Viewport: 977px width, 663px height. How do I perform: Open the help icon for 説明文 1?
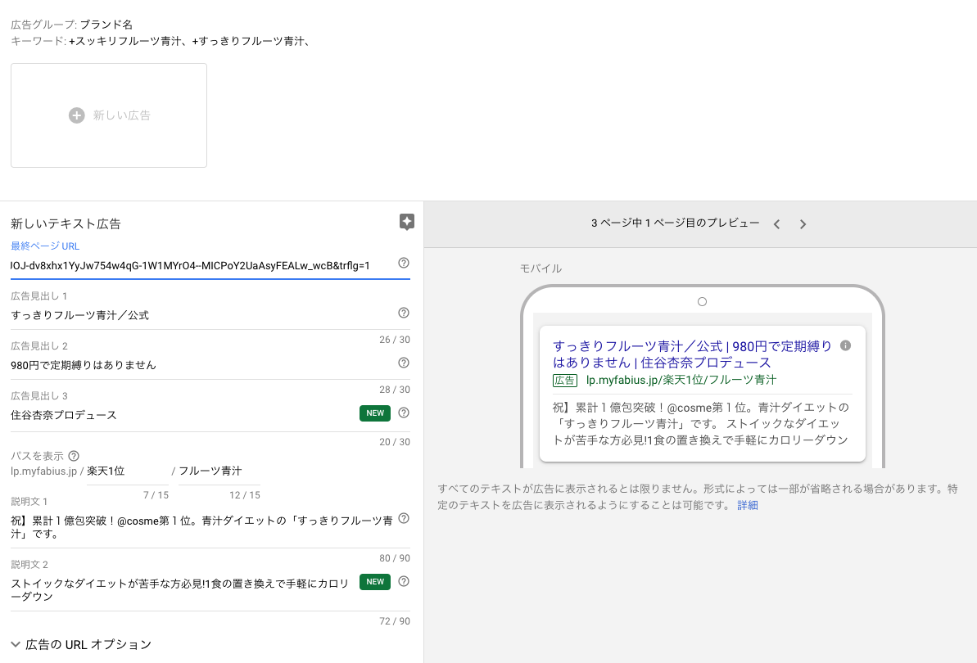[403, 518]
